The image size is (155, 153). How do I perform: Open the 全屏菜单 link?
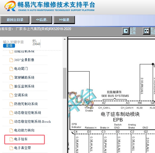coord(133,31)
